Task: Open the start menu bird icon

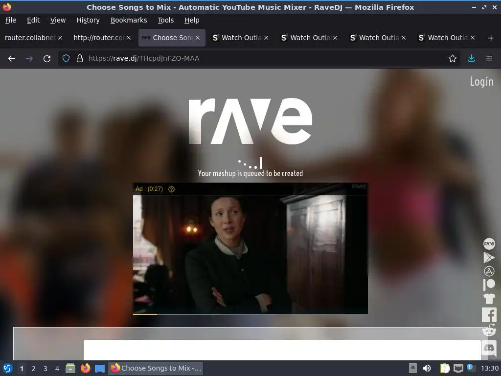Action: pyautogui.click(x=8, y=368)
